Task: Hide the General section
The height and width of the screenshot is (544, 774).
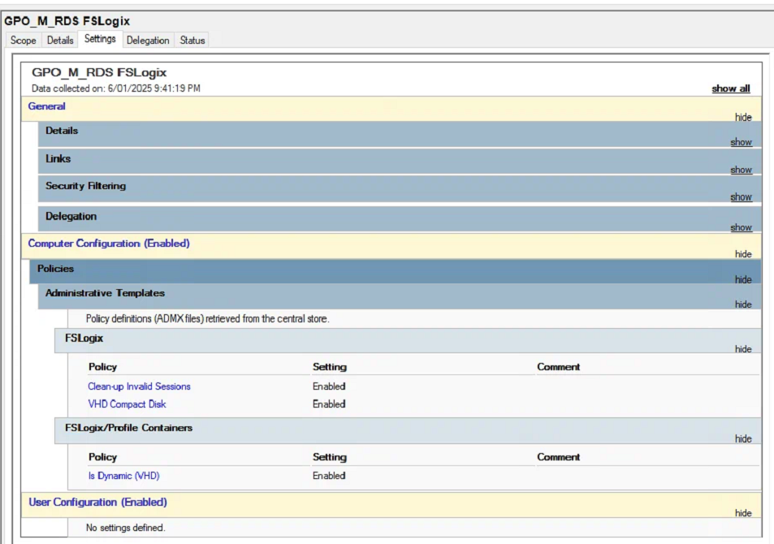Action: [x=743, y=117]
